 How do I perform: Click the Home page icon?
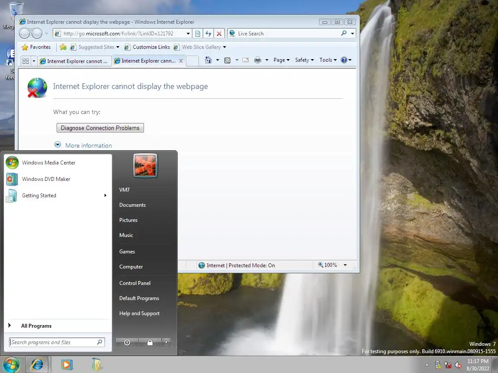pos(208,60)
